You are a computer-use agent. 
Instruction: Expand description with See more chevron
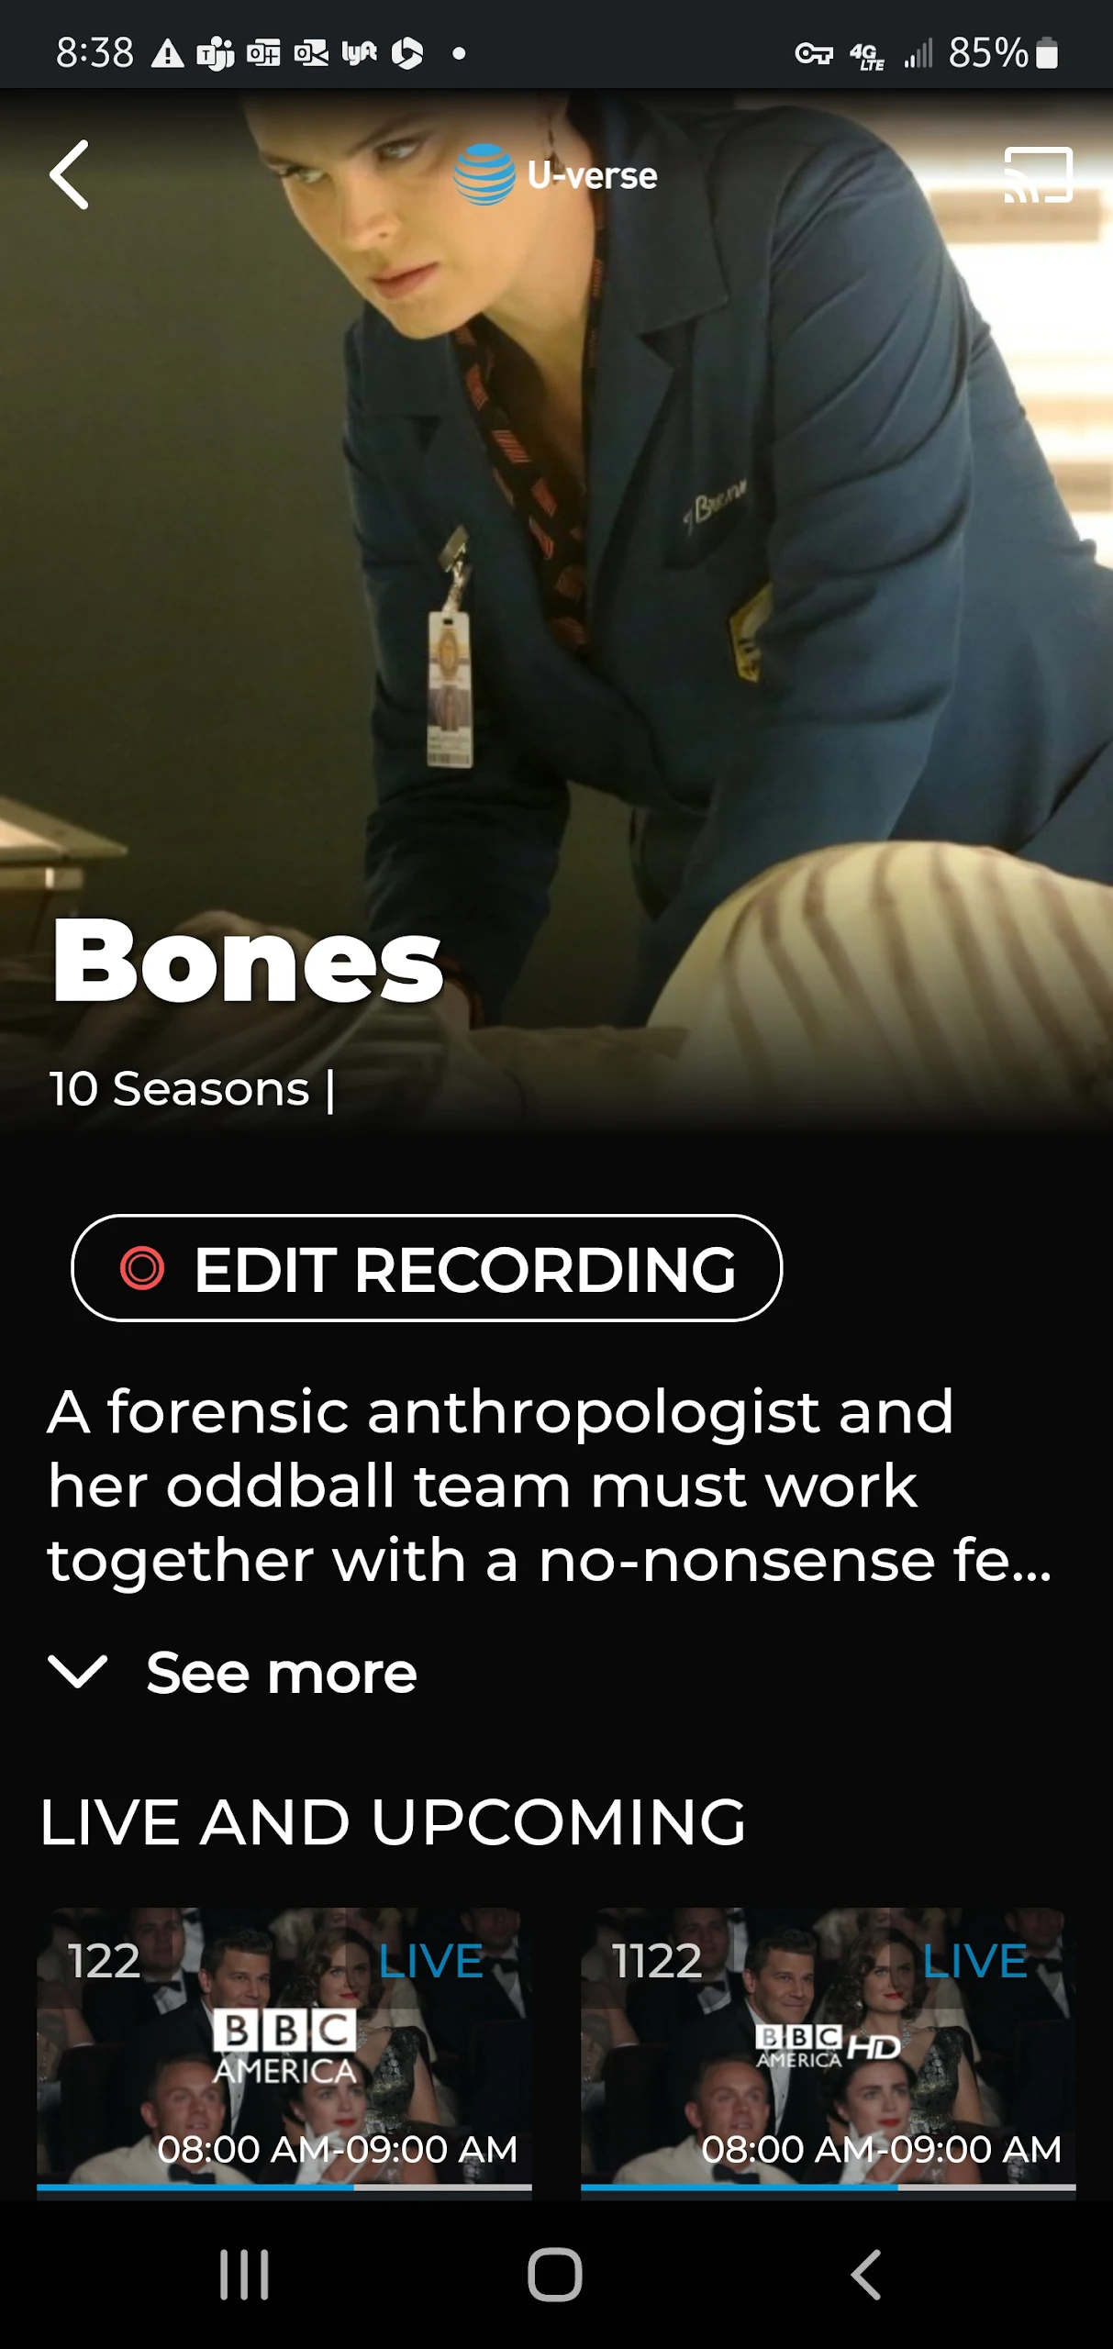pos(78,1672)
